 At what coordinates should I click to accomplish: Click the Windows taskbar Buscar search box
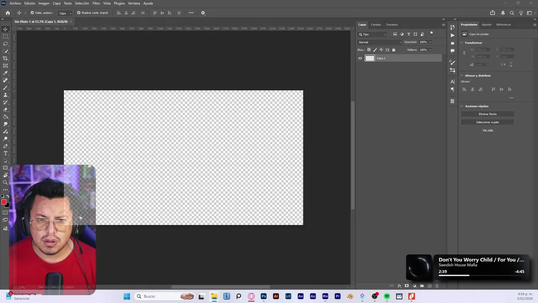click(x=165, y=296)
